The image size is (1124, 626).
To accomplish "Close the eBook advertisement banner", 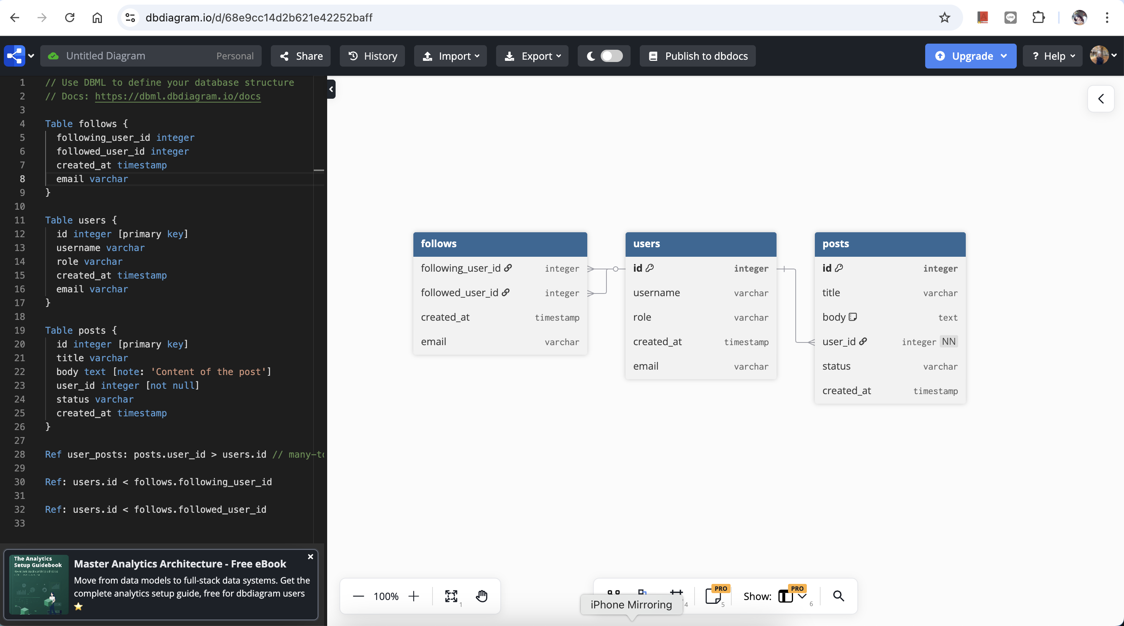I will click(x=310, y=557).
